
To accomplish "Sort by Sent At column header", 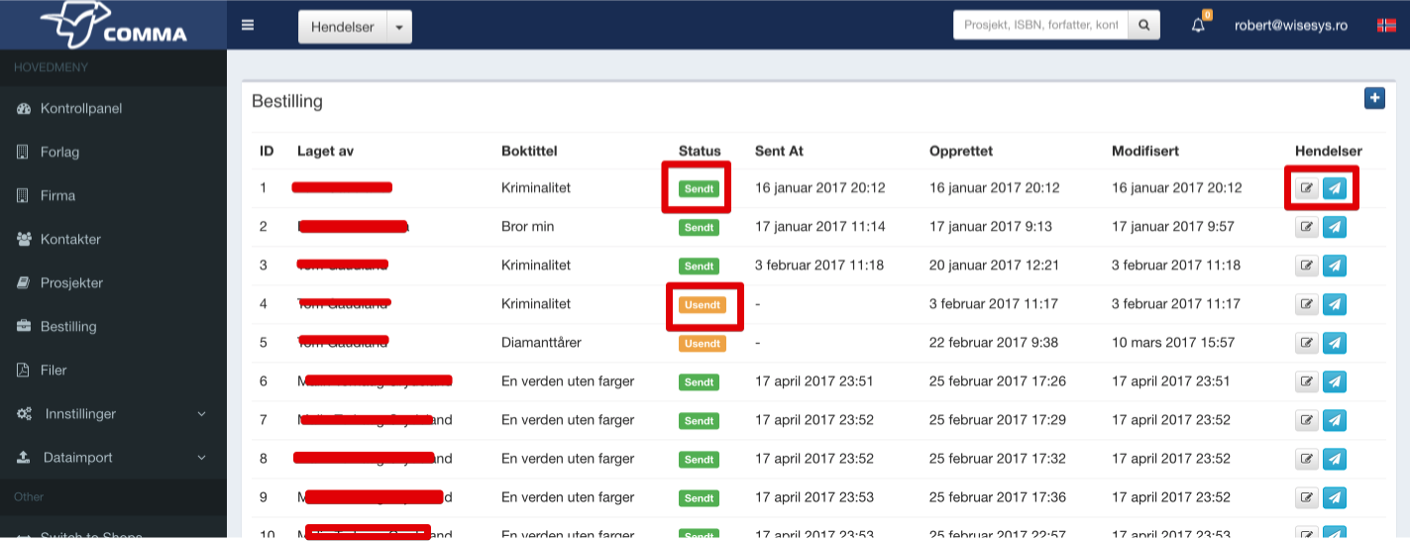I will 779,152.
